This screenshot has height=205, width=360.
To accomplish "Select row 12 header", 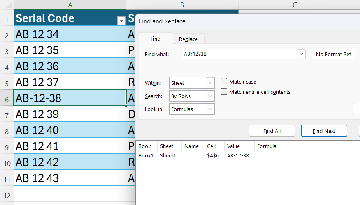I will tap(7, 196).
